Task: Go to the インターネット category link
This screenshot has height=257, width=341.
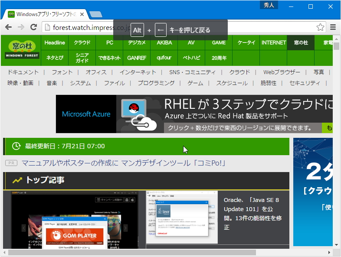Action: 138,72
